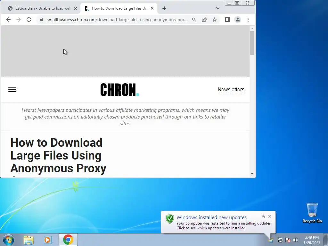The width and height of the screenshot is (328, 246).
Task: Click the green shield icon in update balloon
Action: [x=170, y=218]
